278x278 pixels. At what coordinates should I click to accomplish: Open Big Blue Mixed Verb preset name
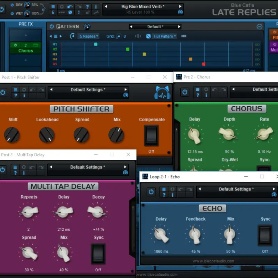(143, 7)
